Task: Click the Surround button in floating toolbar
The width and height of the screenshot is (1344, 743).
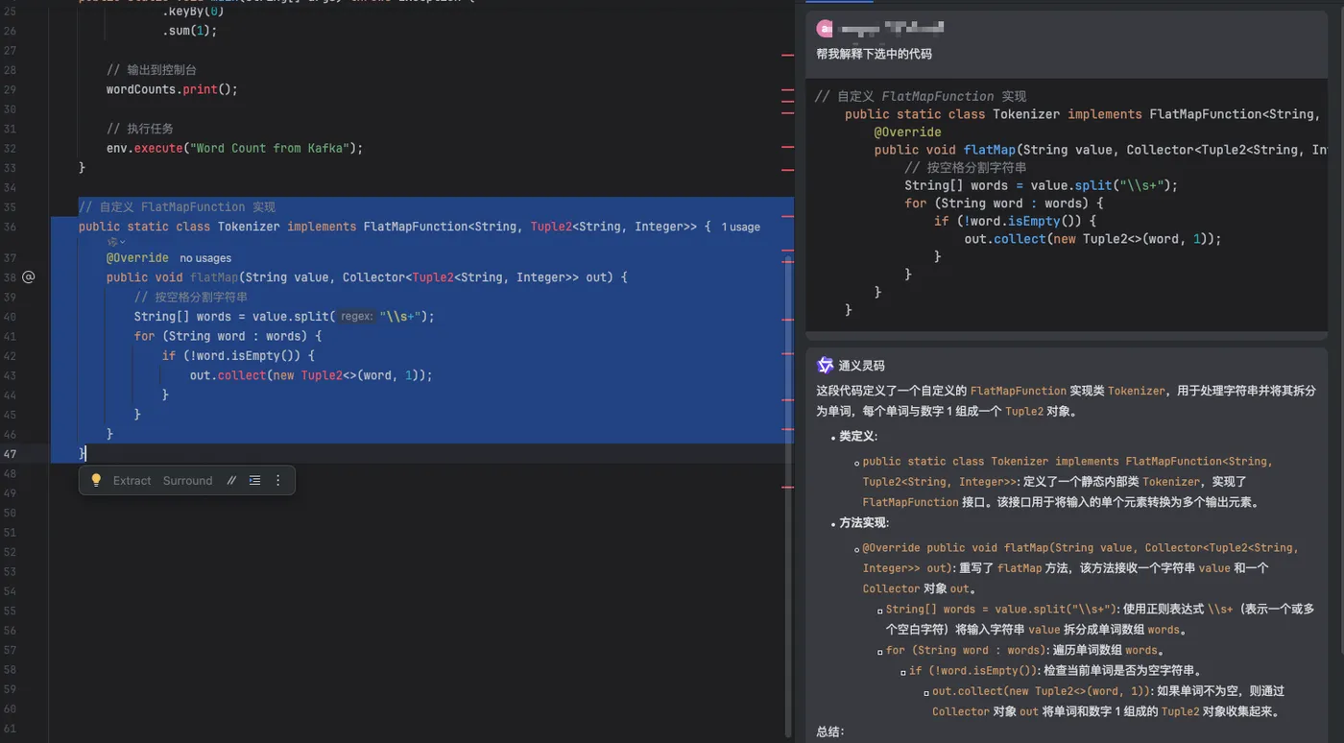Action: pyautogui.click(x=187, y=481)
